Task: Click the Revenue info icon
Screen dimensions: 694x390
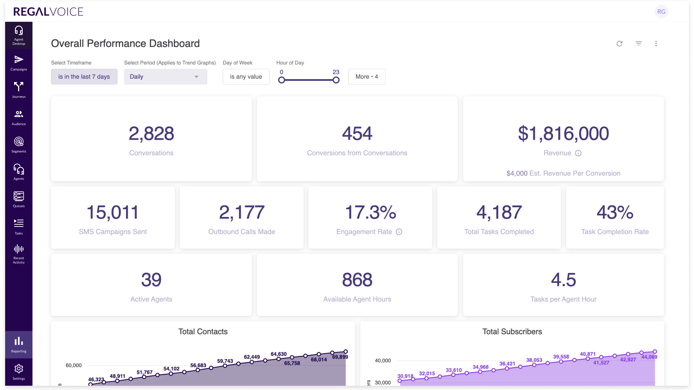Action: (x=578, y=153)
